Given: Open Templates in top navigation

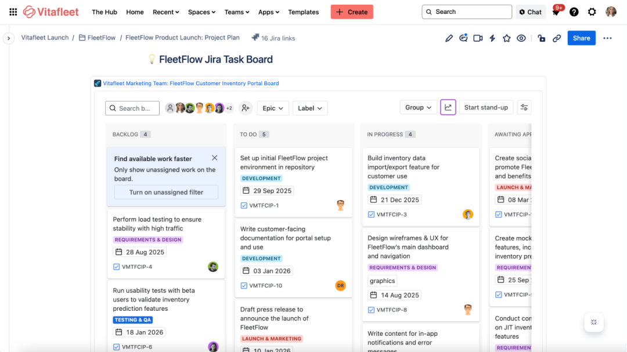Looking at the screenshot, I should [x=304, y=12].
